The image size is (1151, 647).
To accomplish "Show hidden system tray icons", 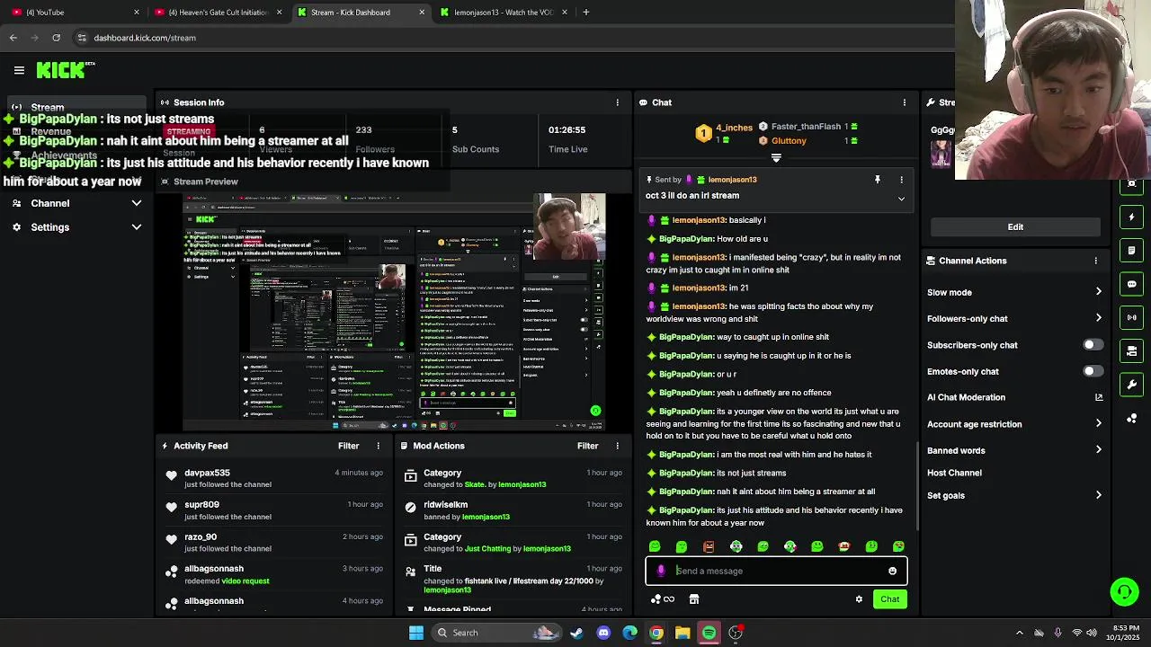I will pos(1019,633).
